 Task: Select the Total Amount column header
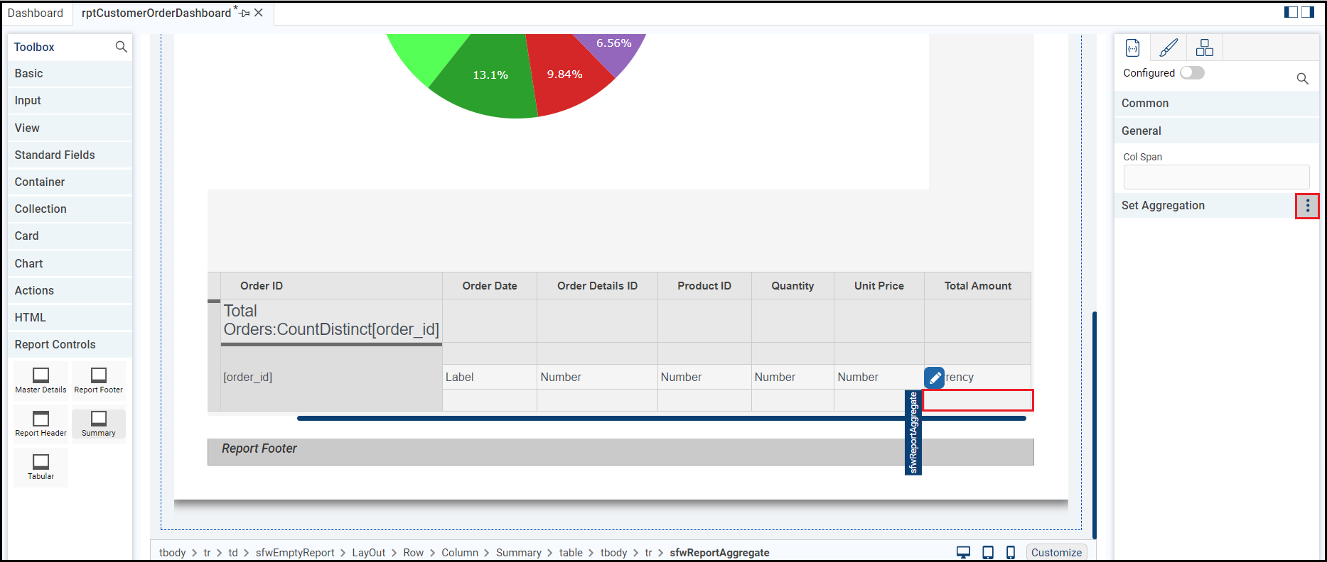978,286
